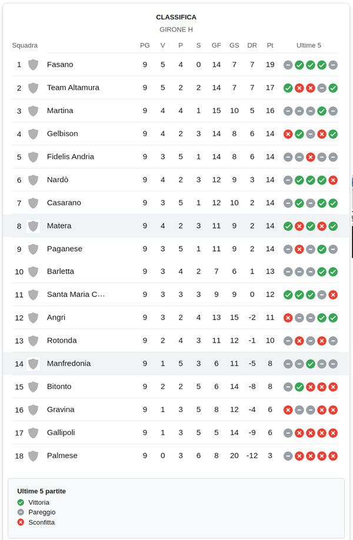Click the Manfredonia team shield icon

[33, 364]
